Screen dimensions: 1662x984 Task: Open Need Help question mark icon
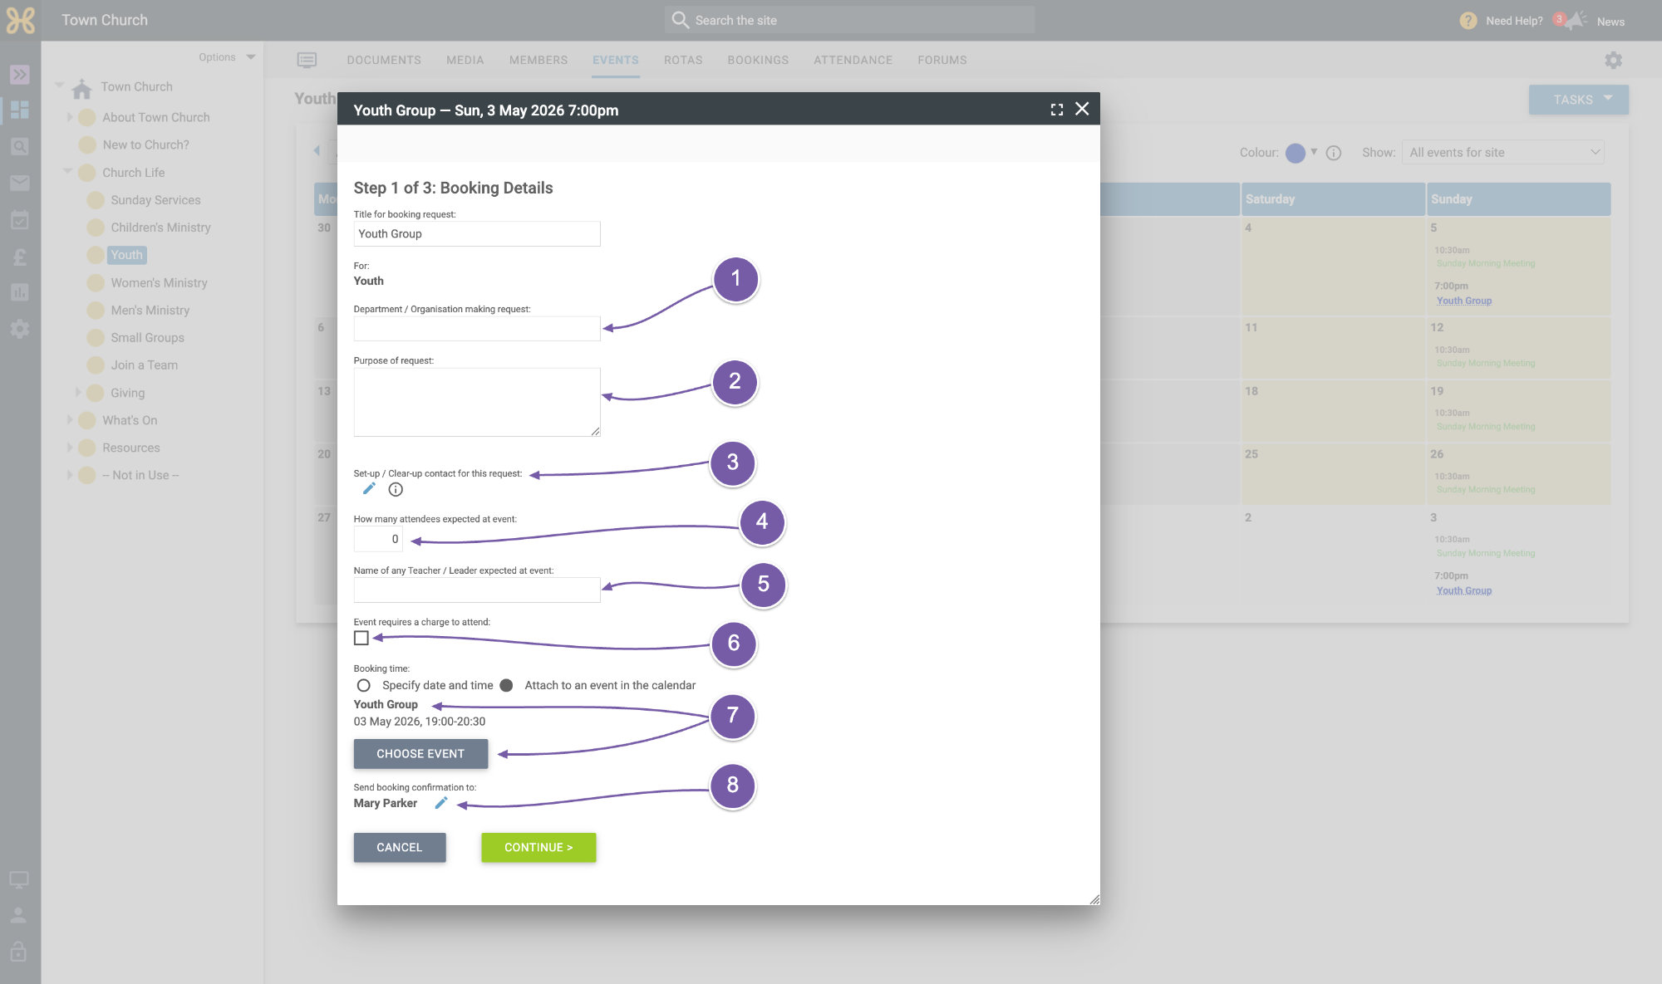tap(1468, 21)
